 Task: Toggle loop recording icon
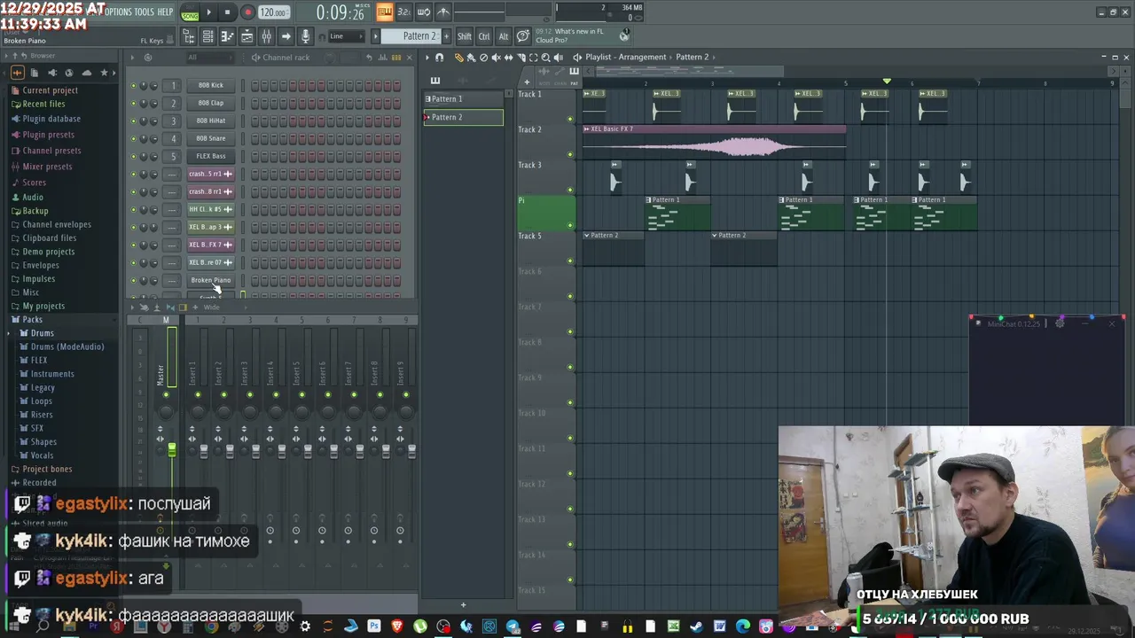(424, 12)
